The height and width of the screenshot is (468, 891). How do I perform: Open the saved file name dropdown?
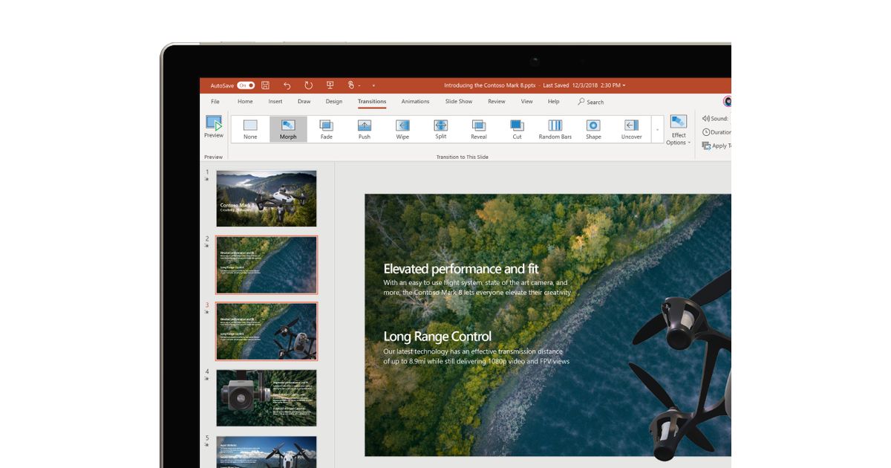point(624,85)
